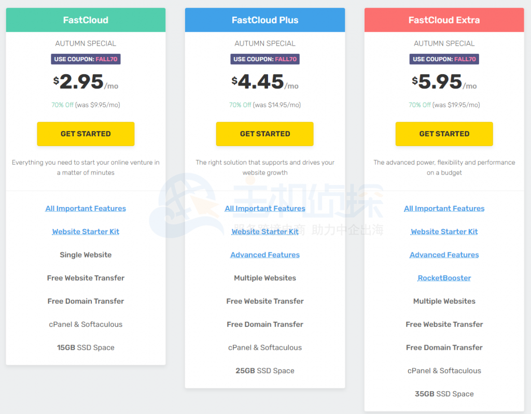The width and height of the screenshot is (531, 414).
Task: Open Advanced Features link in FastCloud Plus
Action: tap(265, 255)
